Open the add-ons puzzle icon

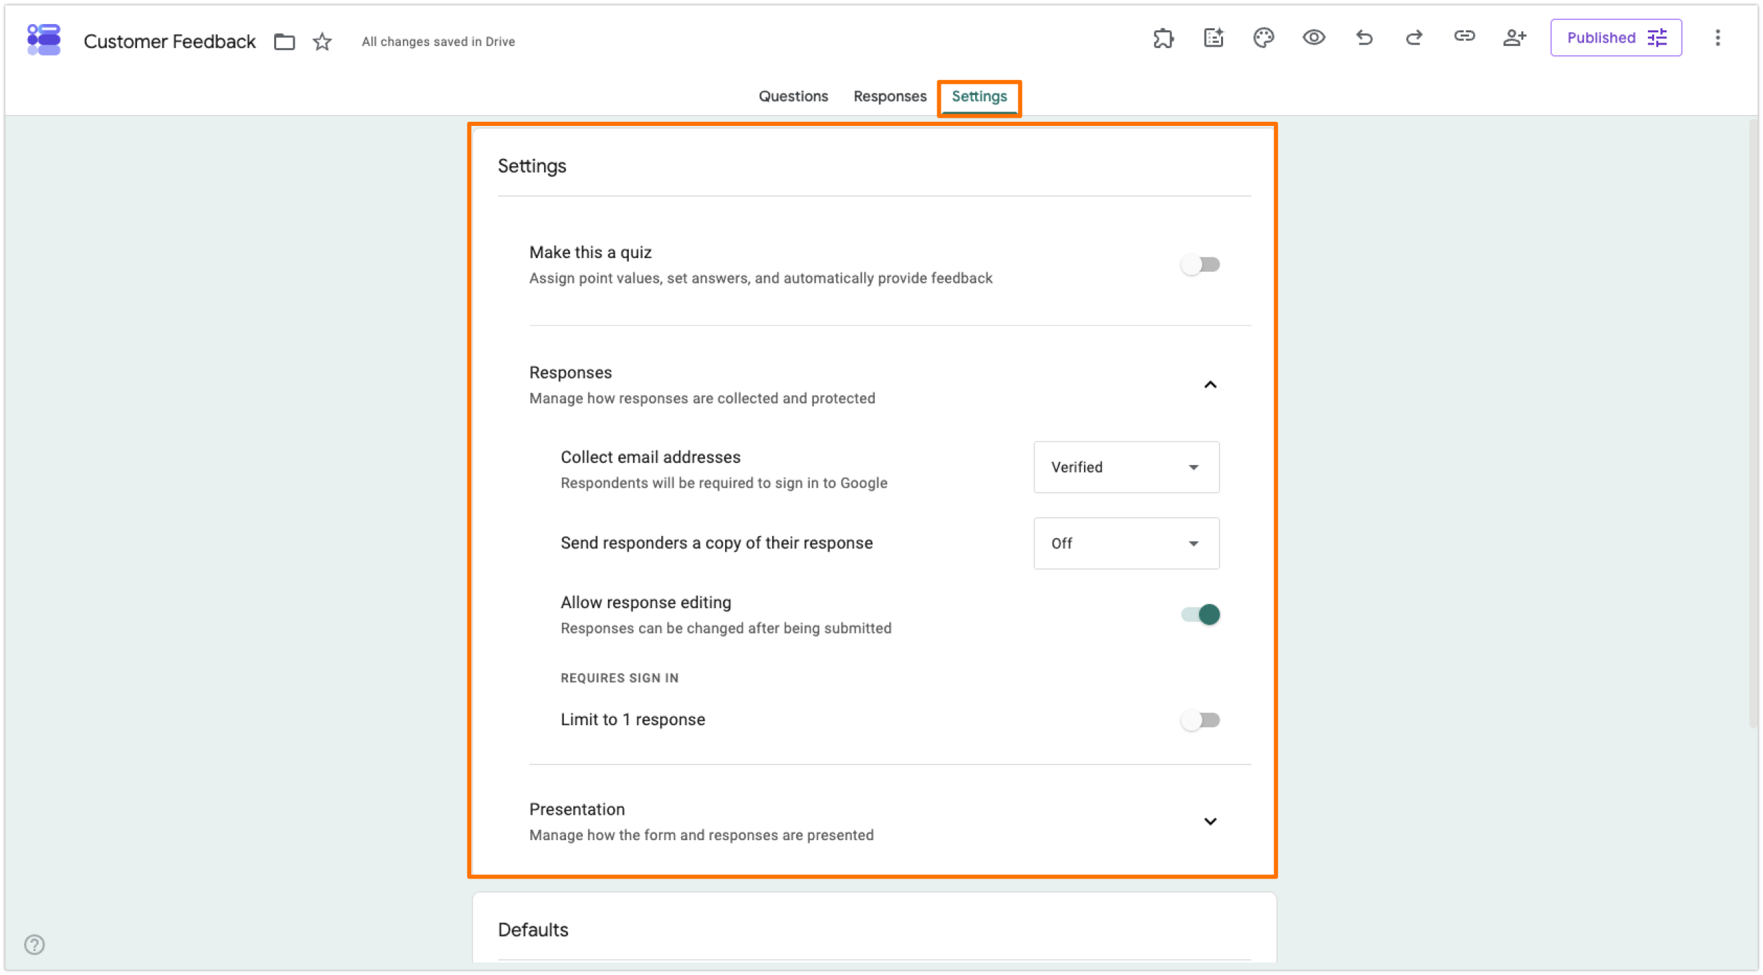(x=1163, y=38)
